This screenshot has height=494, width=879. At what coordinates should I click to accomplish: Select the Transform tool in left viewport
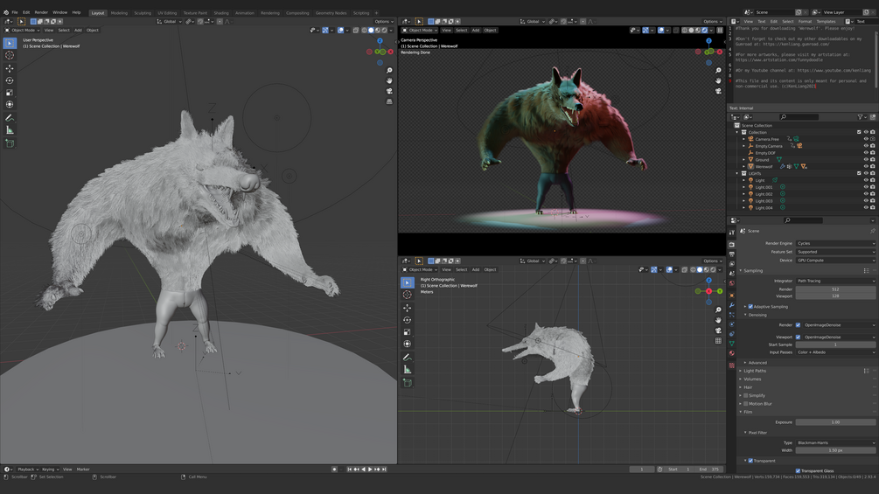[x=10, y=105]
